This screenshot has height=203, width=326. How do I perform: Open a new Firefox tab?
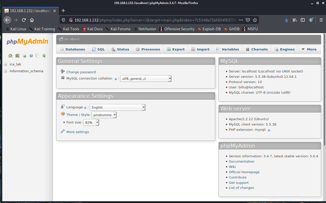tap(63, 11)
